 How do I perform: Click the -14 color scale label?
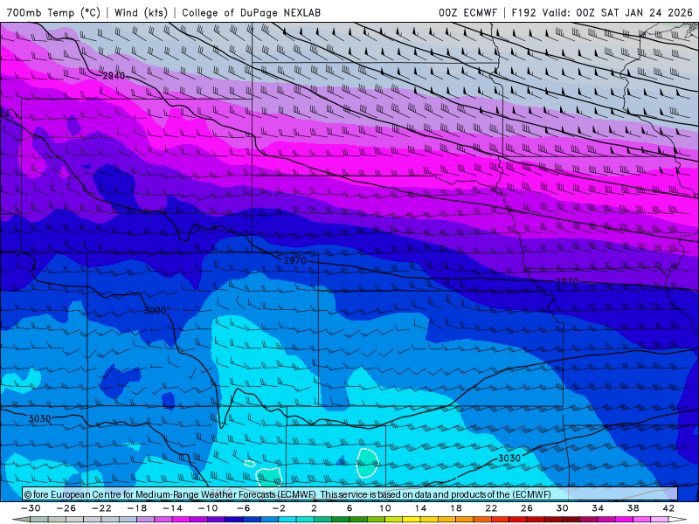point(172,508)
